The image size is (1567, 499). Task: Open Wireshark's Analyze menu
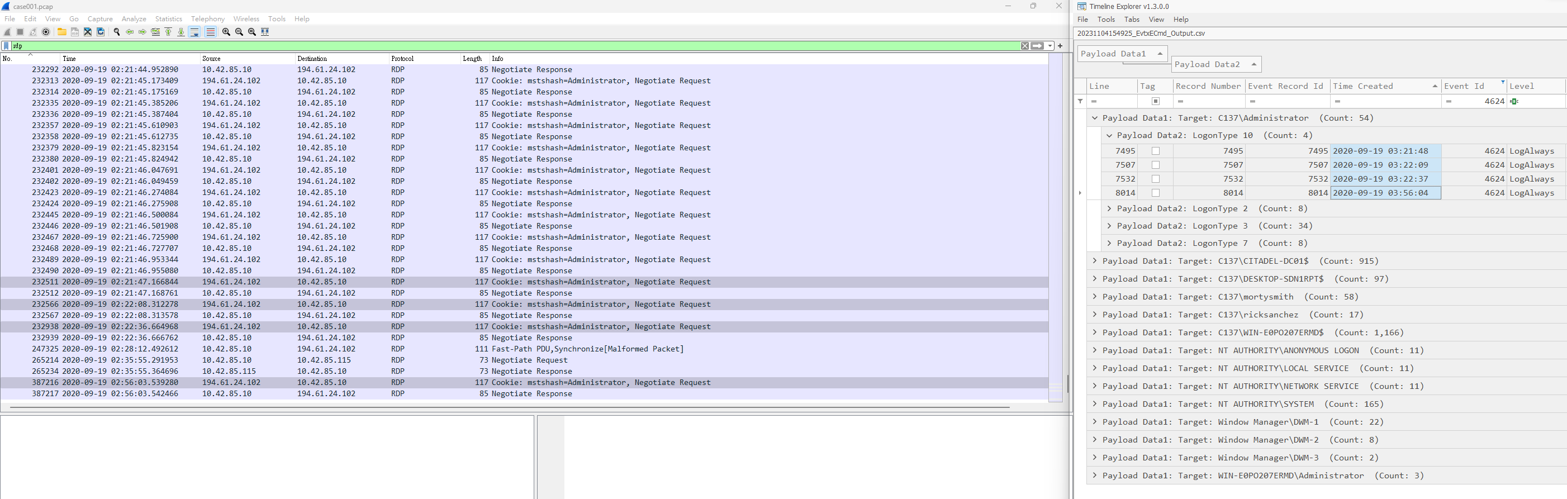[x=134, y=19]
